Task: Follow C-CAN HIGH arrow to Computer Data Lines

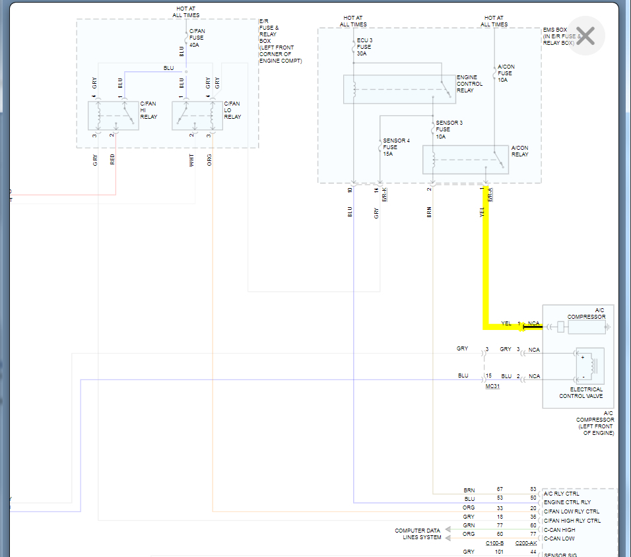Action: (x=448, y=529)
